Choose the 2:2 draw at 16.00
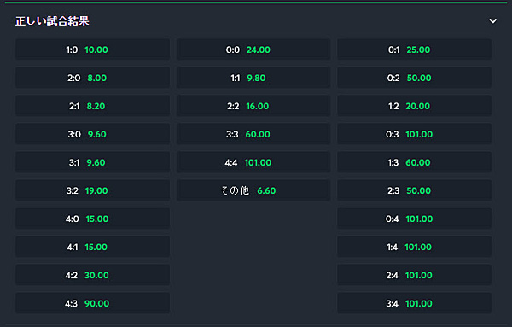Image resolution: width=512 pixels, height=327 pixels. [253, 106]
